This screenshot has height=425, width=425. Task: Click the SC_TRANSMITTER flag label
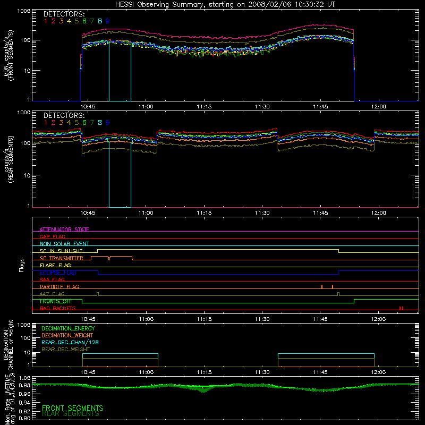click(62, 258)
